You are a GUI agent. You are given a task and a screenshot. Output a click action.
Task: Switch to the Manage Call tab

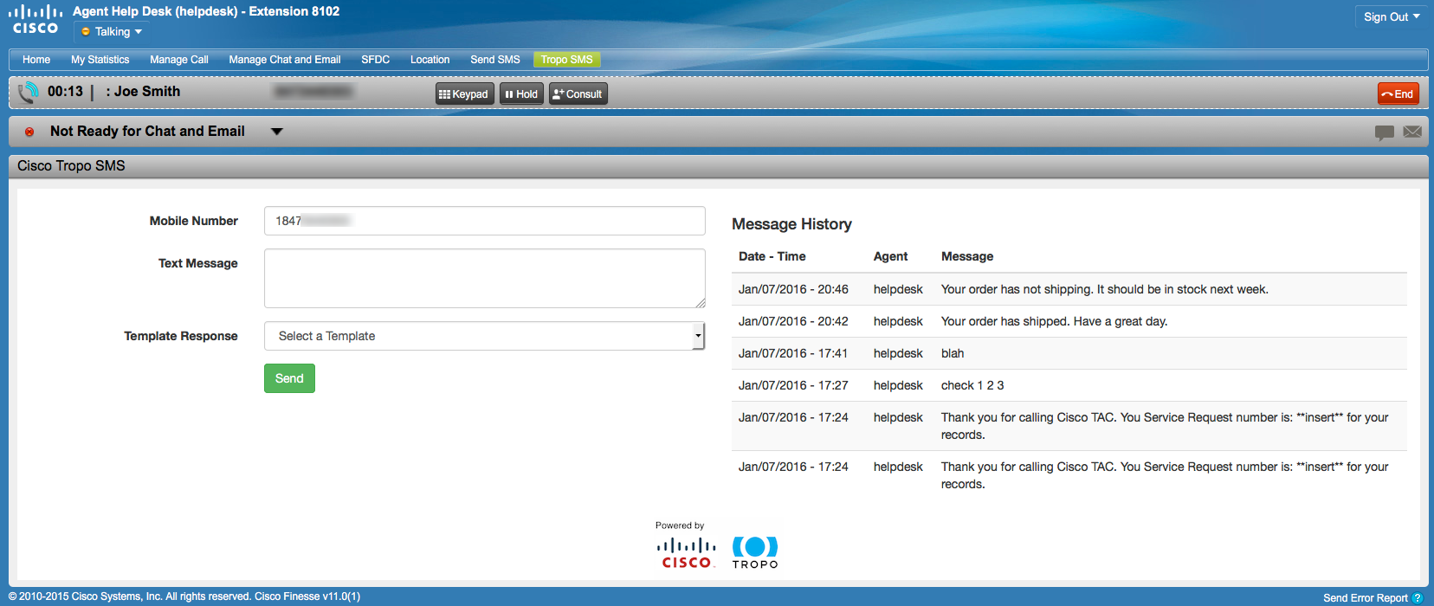pos(179,60)
